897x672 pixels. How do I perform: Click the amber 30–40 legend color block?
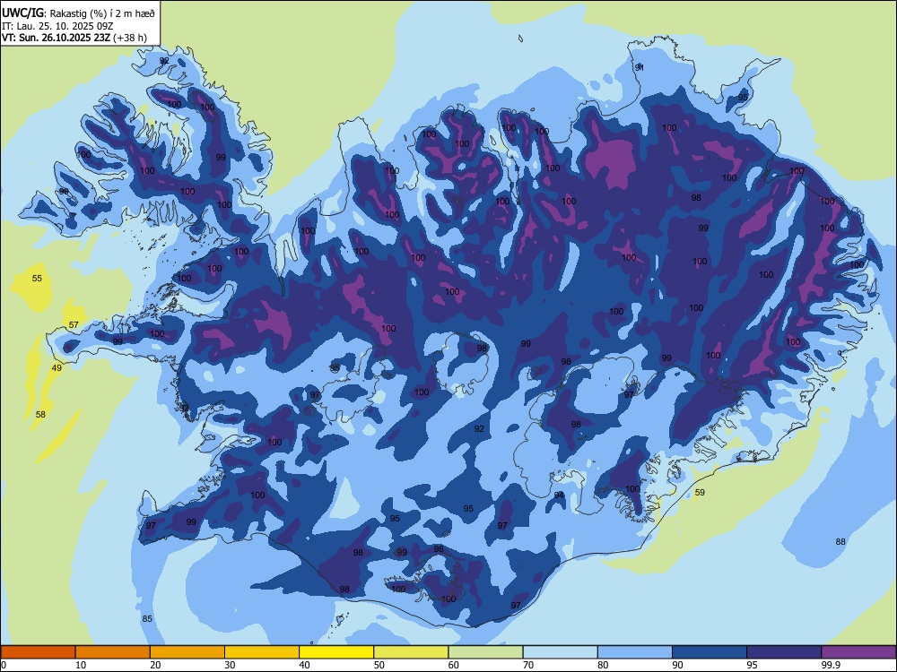click(262, 652)
